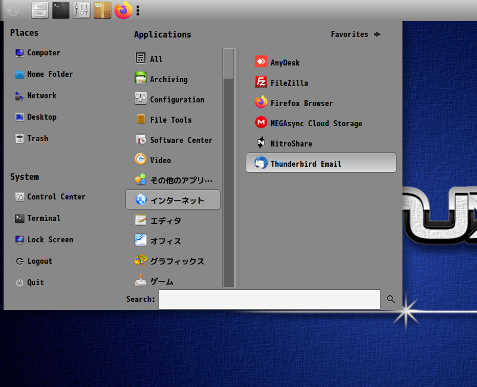Open the file manager launcher in top panel
Image resolution: width=477 pixels, height=387 pixels.
click(40, 10)
